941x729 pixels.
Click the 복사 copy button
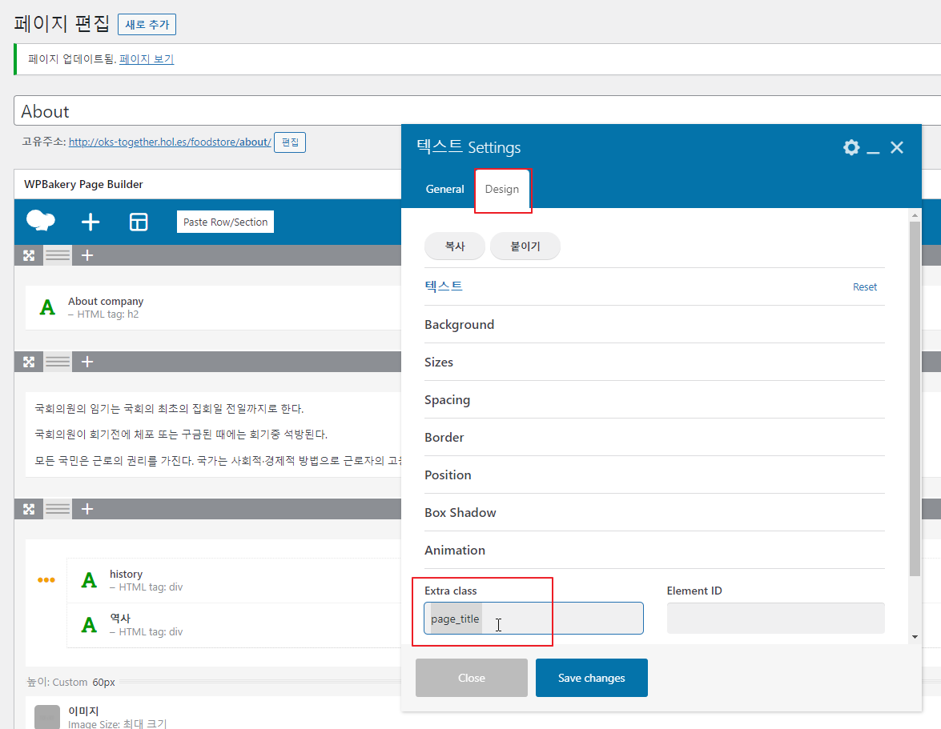point(455,246)
